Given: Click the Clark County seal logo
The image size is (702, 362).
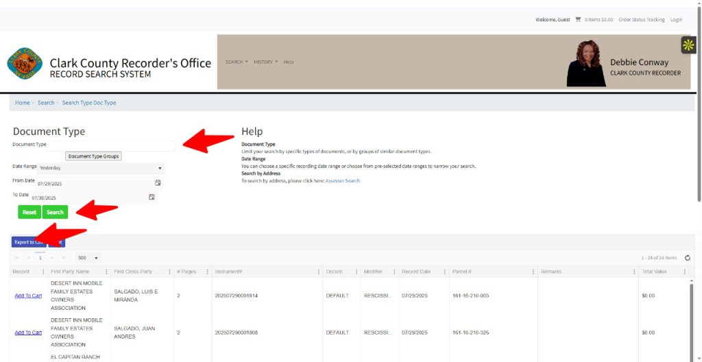Looking at the screenshot, I should [25, 64].
